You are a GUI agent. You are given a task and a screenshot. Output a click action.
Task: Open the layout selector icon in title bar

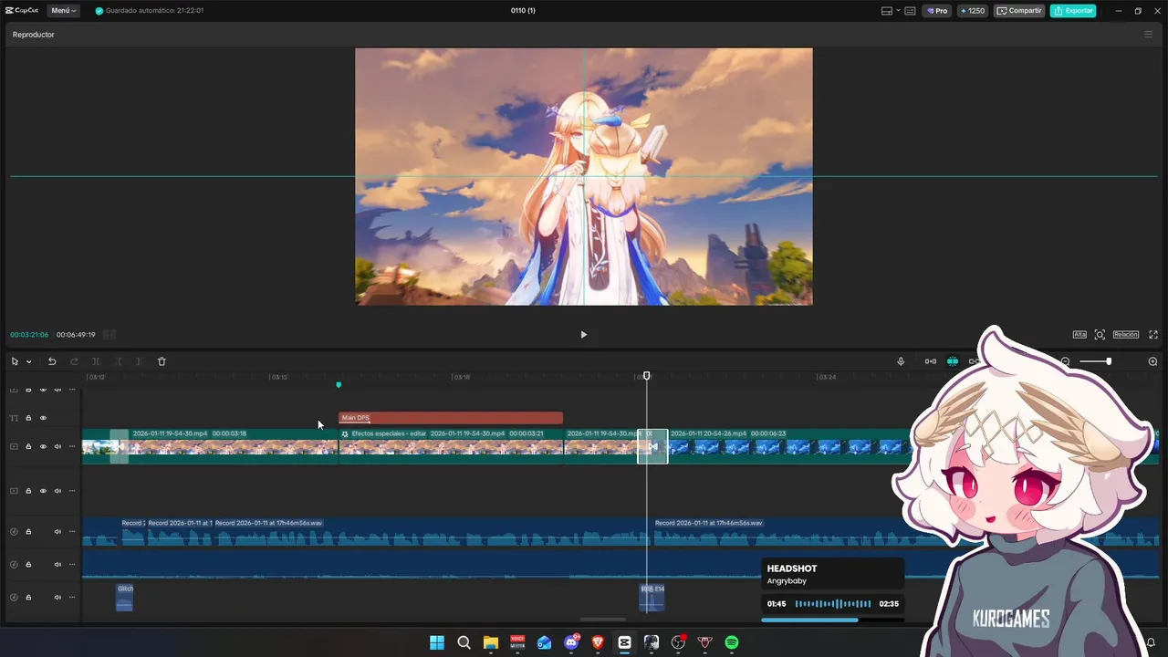[x=887, y=11]
